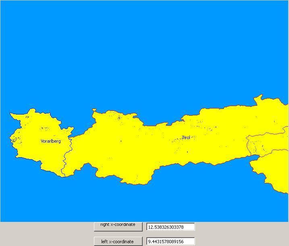Click the Vorarlberg label on the map

[51, 141]
